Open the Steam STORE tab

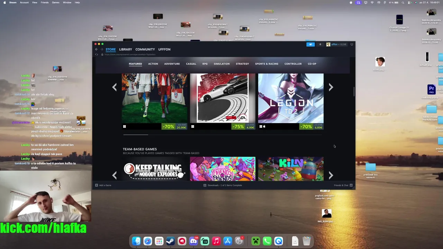(110, 49)
